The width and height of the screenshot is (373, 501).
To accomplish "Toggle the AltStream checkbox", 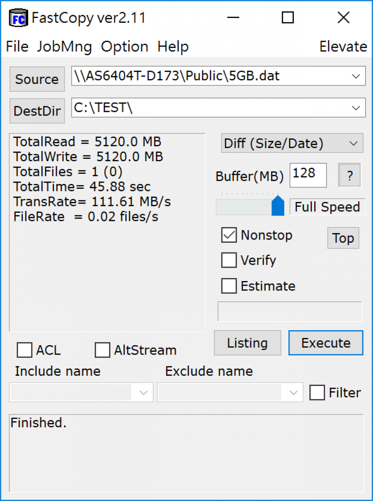I will [x=102, y=350].
